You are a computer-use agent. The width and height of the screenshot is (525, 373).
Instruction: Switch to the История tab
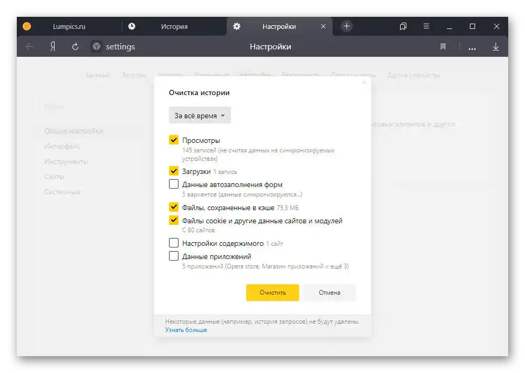click(x=174, y=26)
